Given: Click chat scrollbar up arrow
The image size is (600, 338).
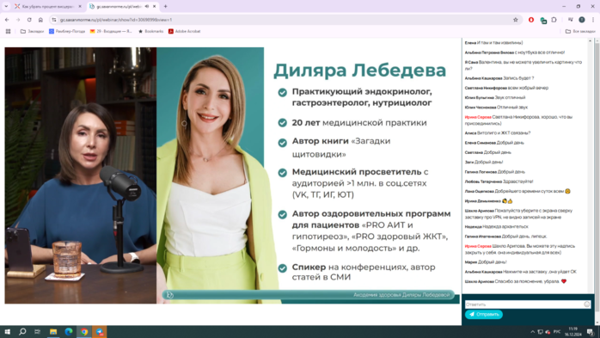Looking at the screenshot, I should (590, 40).
